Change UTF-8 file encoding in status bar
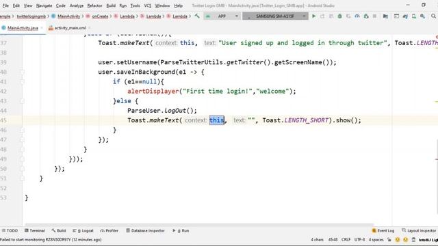The image size is (438, 246). [x=359, y=240]
